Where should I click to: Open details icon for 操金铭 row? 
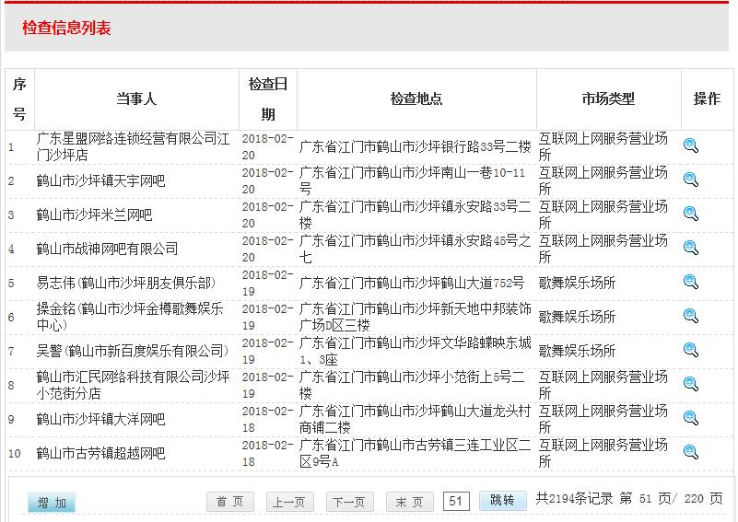(x=690, y=316)
